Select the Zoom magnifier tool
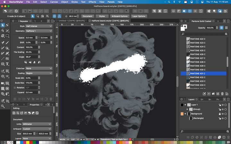This screenshot has width=231, height=144. click(3, 106)
